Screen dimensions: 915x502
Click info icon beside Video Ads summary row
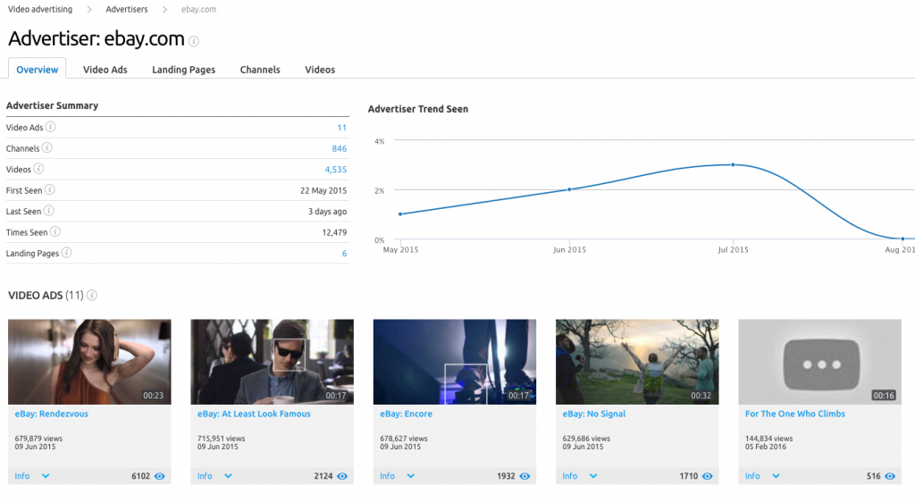coord(51,127)
